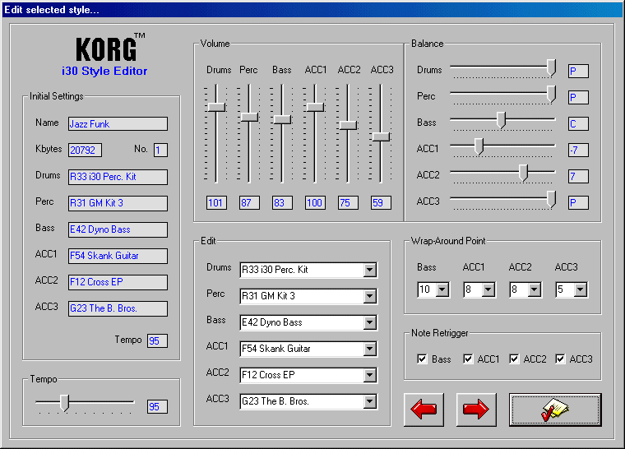Expand the Bass wrap-around point dropdown

[442, 289]
